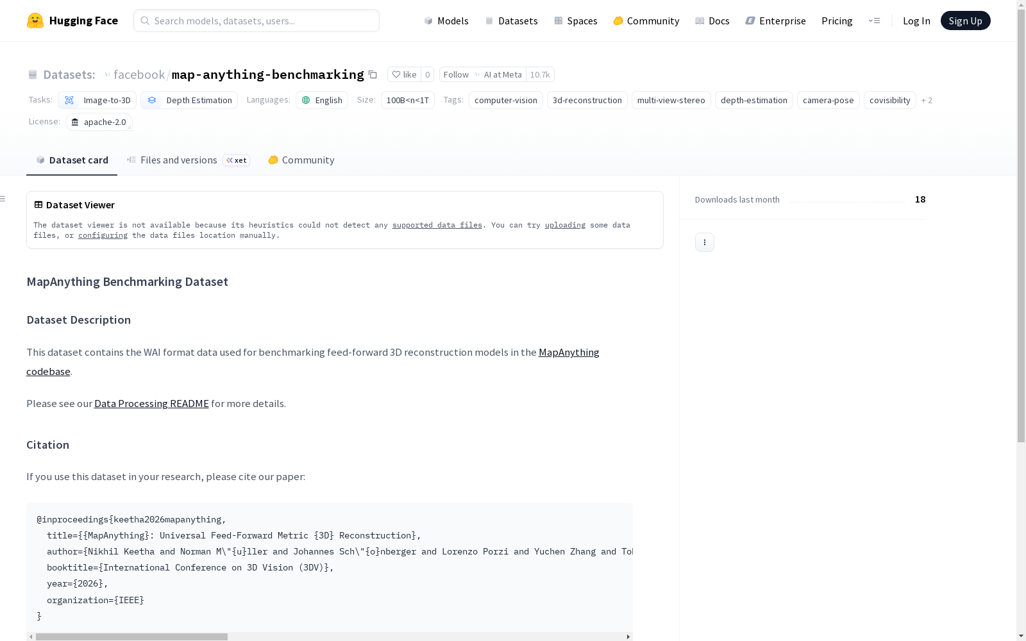This screenshot has width=1026, height=641.
Task: Open Enterprise page from navigation
Action: pyautogui.click(x=775, y=21)
